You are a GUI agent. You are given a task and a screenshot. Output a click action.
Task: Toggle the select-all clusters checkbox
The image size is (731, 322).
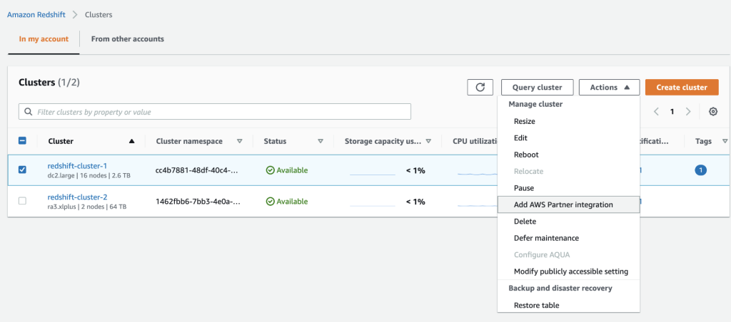(x=22, y=141)
